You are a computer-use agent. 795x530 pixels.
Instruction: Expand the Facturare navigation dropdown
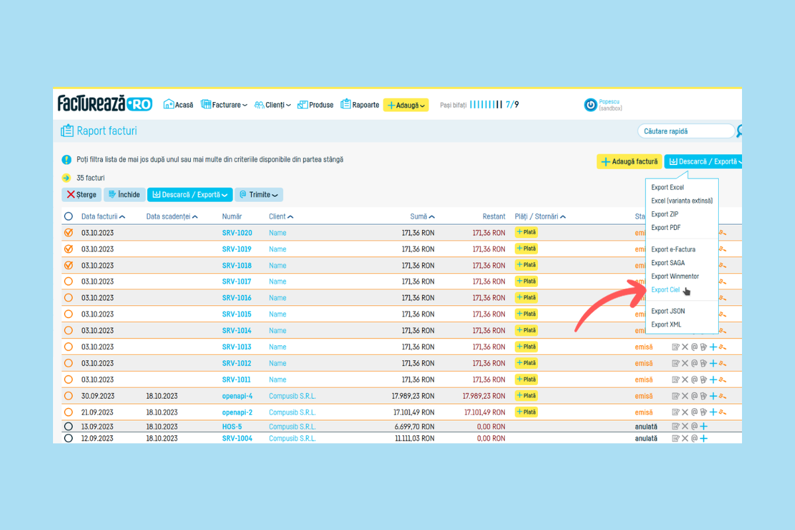pos(224,105)
